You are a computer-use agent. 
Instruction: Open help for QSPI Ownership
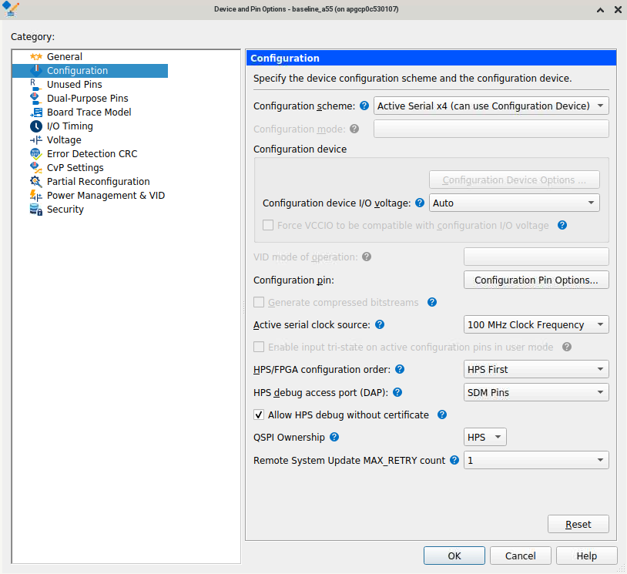coord(334,437)
